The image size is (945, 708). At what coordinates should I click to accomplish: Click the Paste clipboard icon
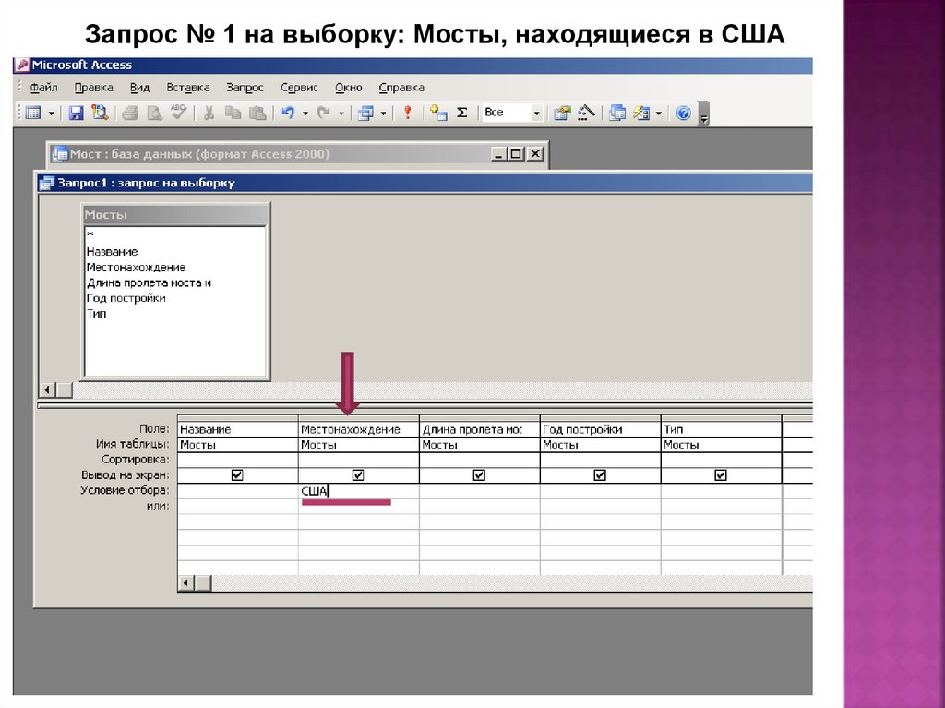click(x=257, y=113)
